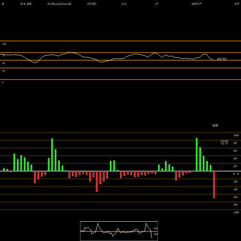Click the -100 label on MR axis
Viewport: 241px width, 241px height.
click(236, 213)
